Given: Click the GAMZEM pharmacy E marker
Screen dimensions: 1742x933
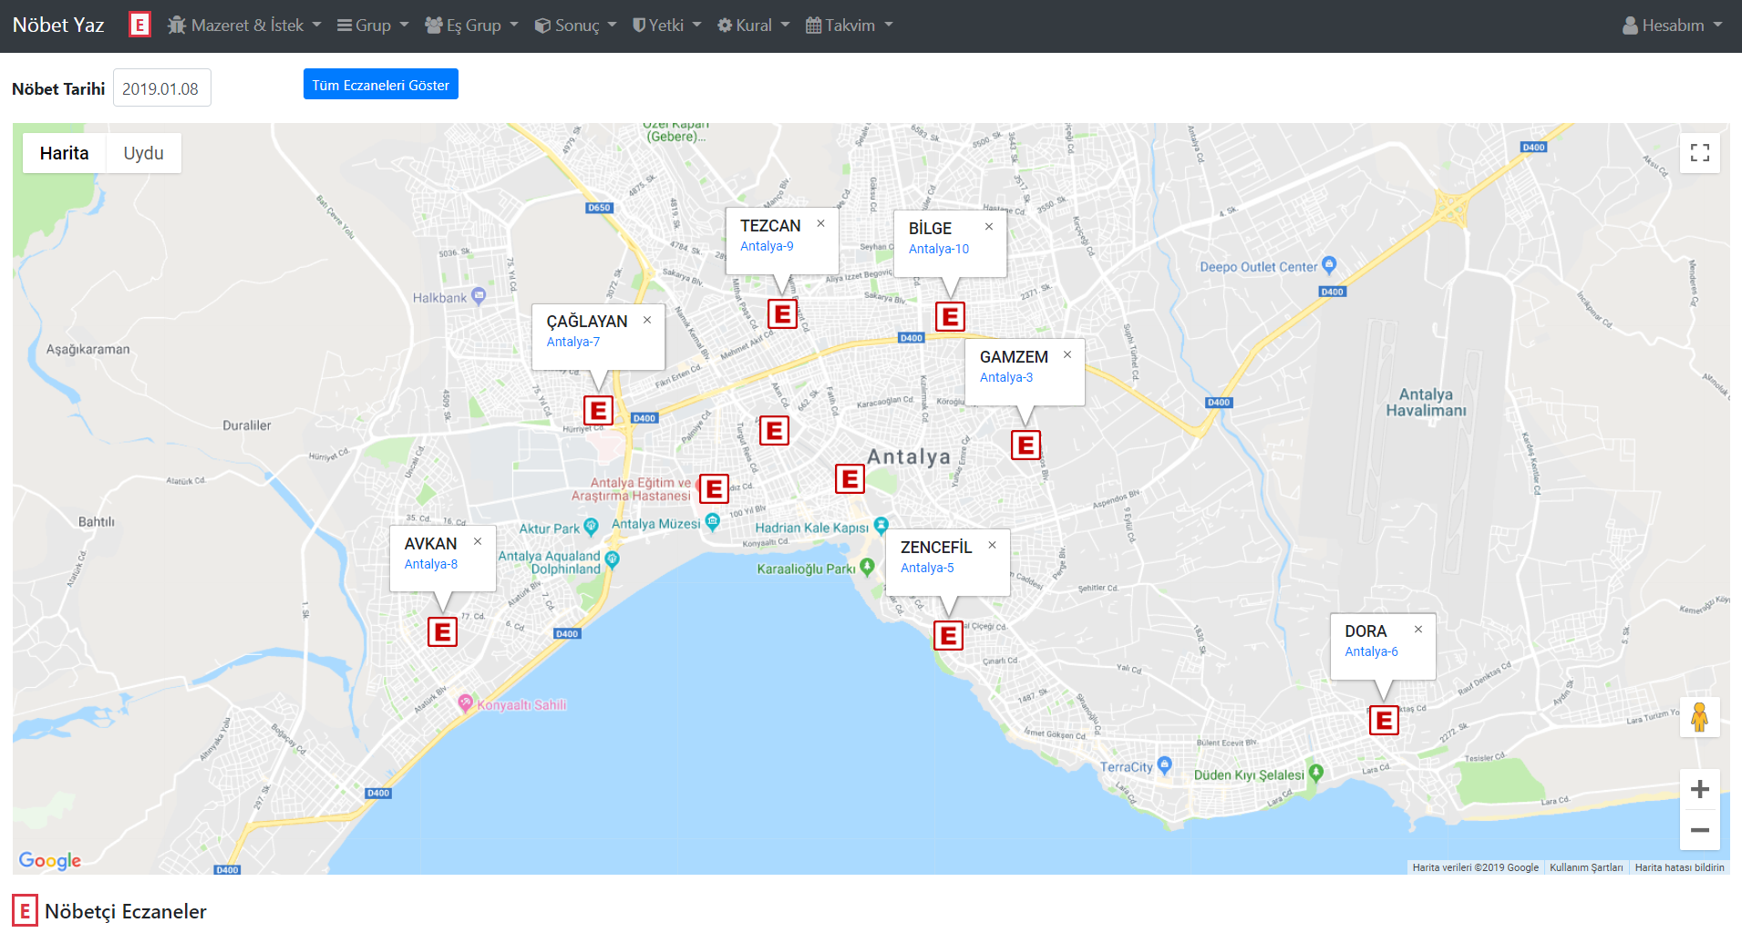Looking at the screenshot, I should [1026, 445].
